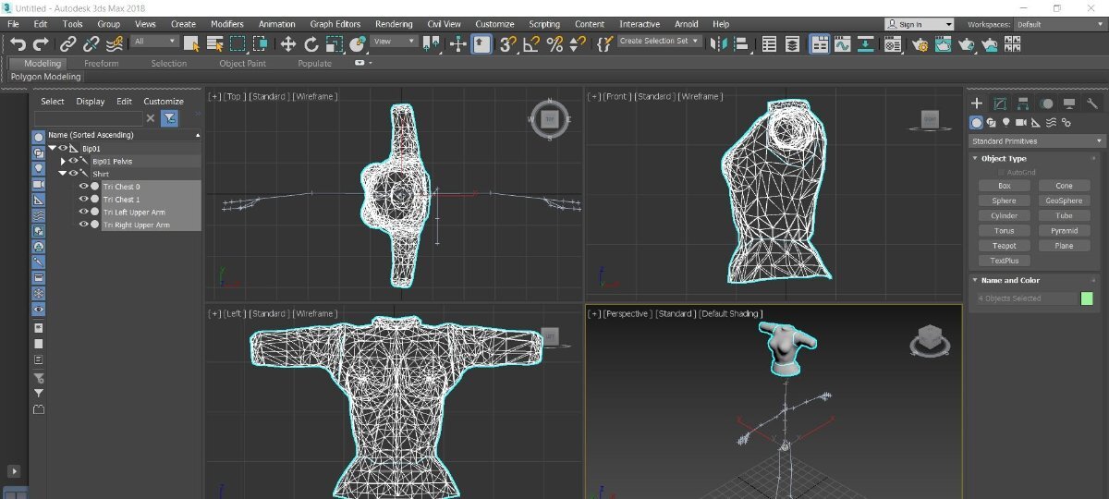Click the Select and Link chain icon
The width and height of the screenshot is (1109, 499).
click(x=68, y=43)
